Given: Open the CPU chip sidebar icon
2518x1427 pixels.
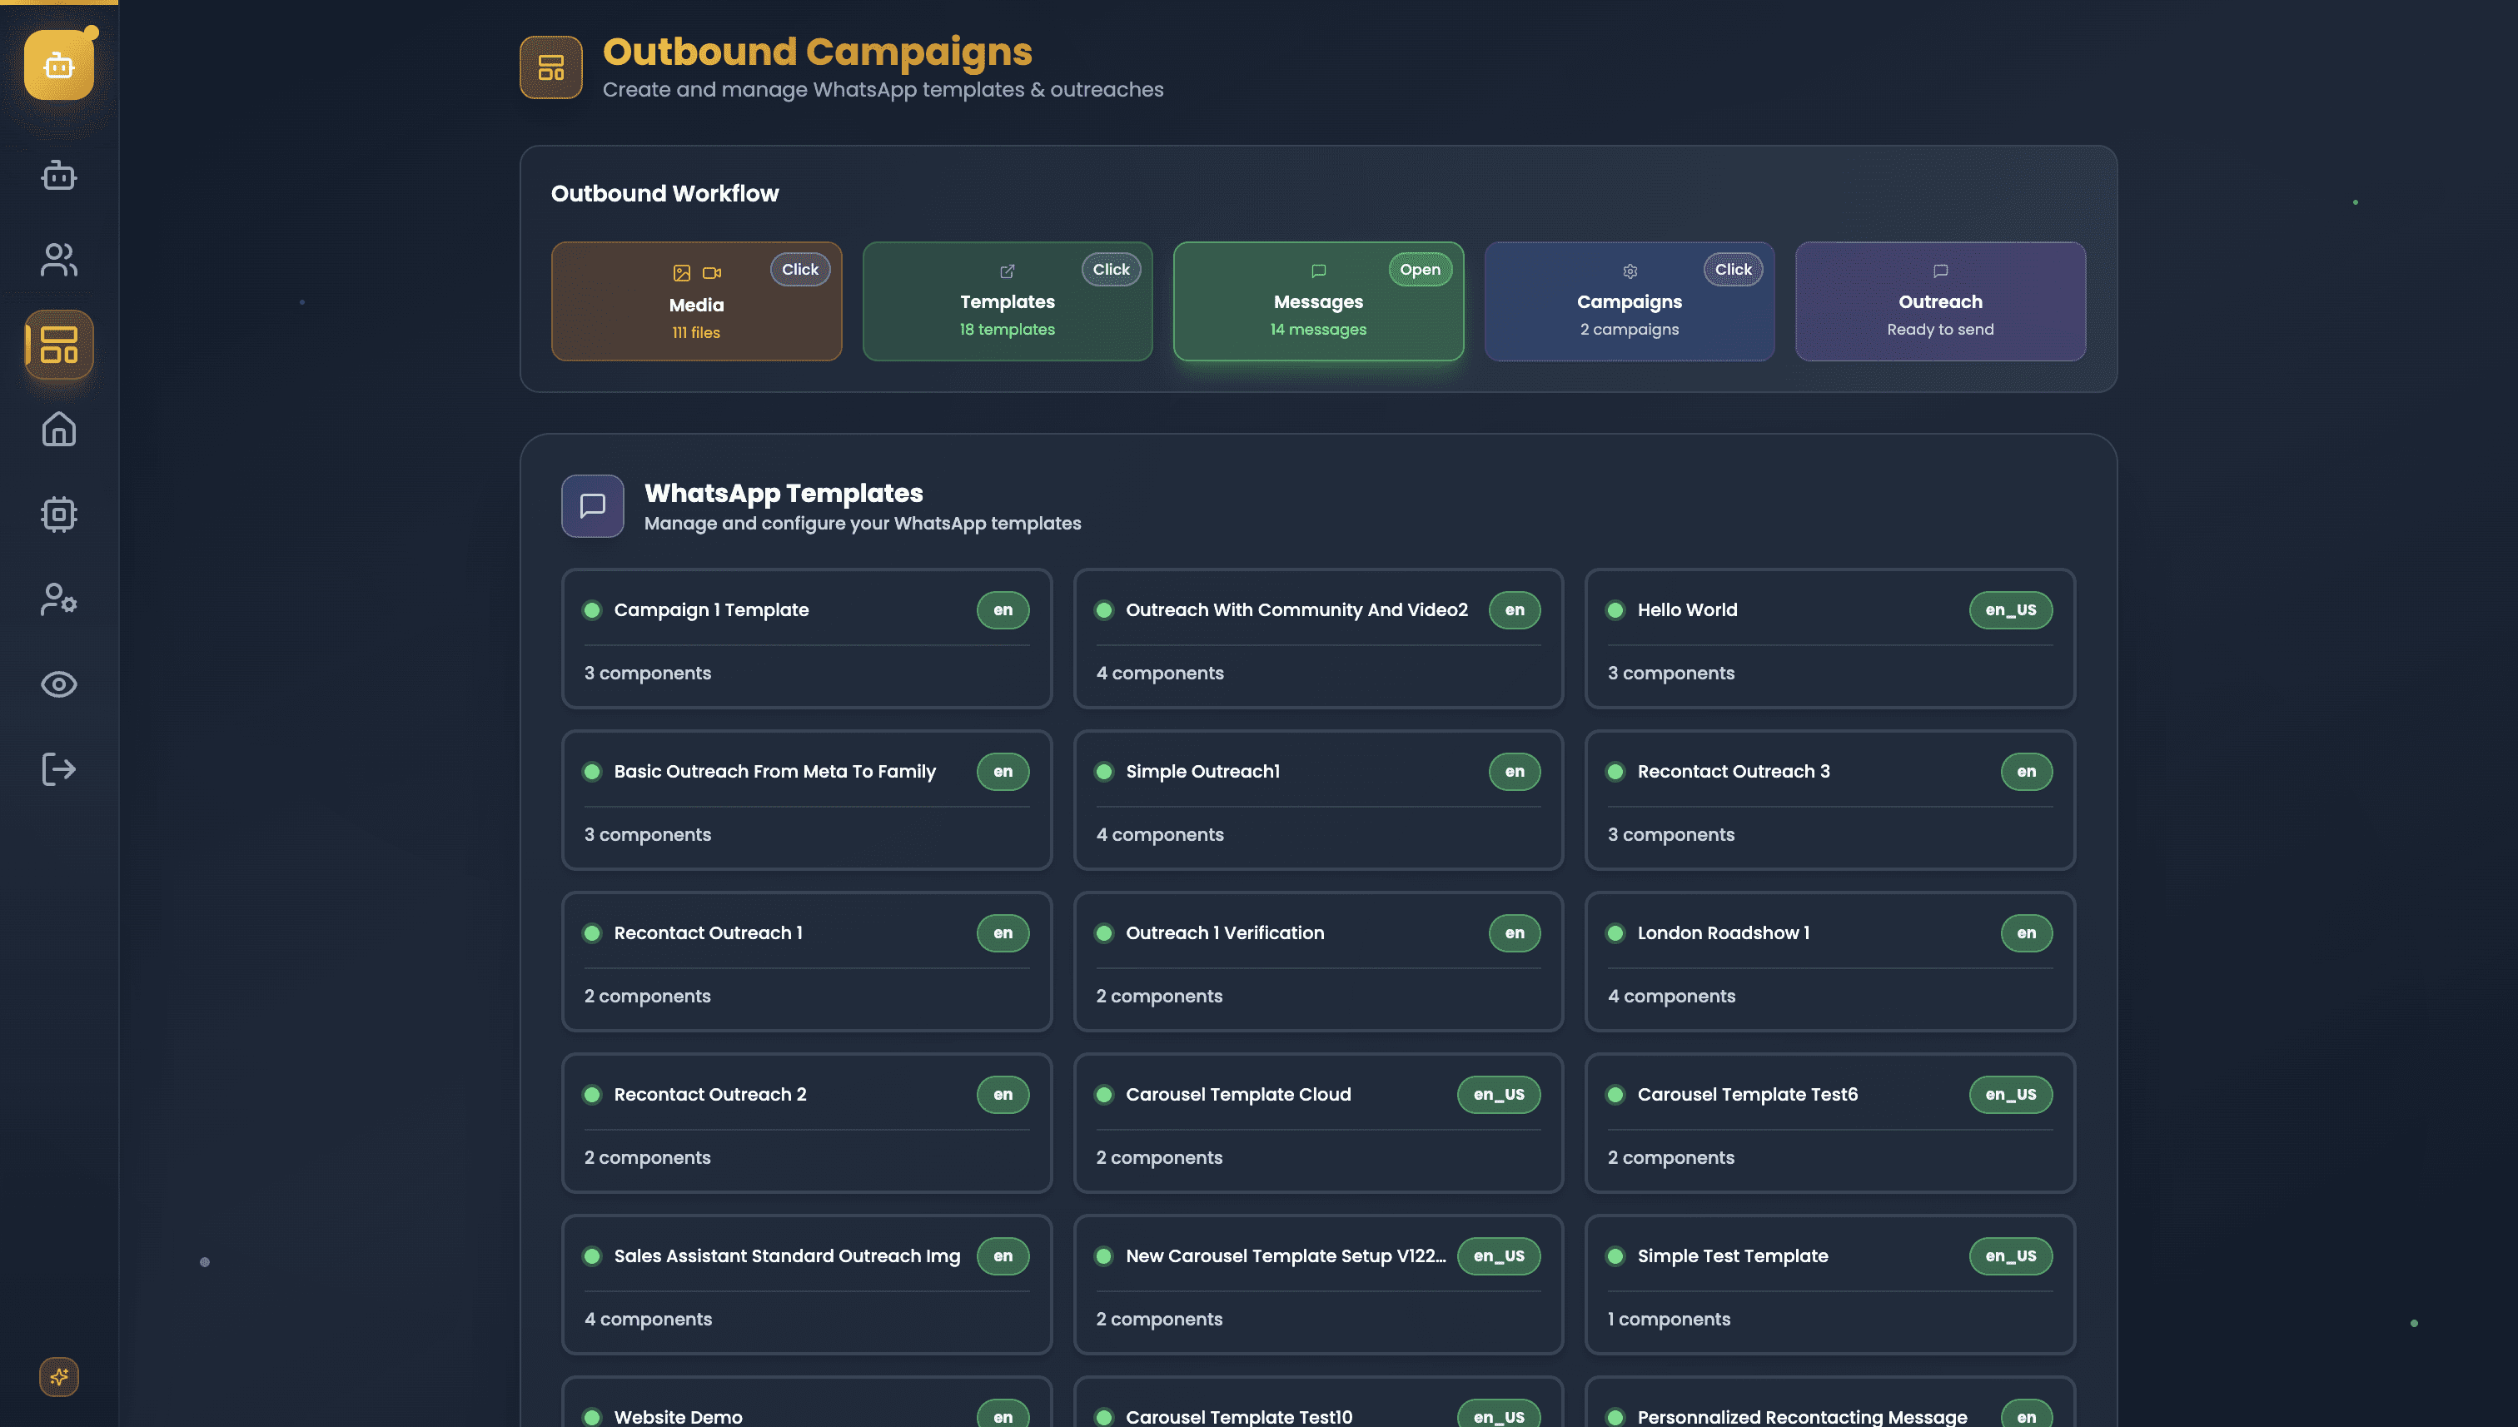Looking at the screenshot, I should tap(59, 514).
